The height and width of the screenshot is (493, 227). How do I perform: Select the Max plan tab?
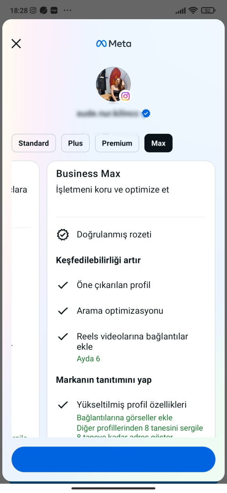(x=158, y=143)
